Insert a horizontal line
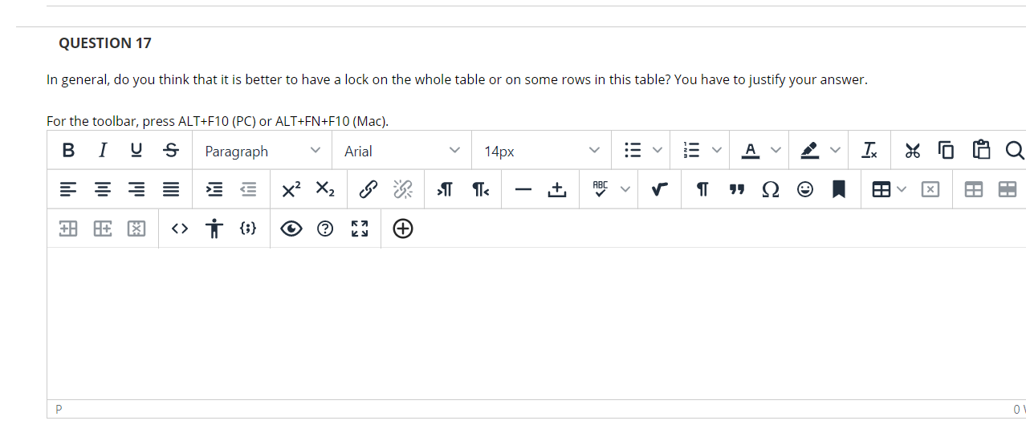Viewport: 1026px width, 445px height. click(523, 190)
